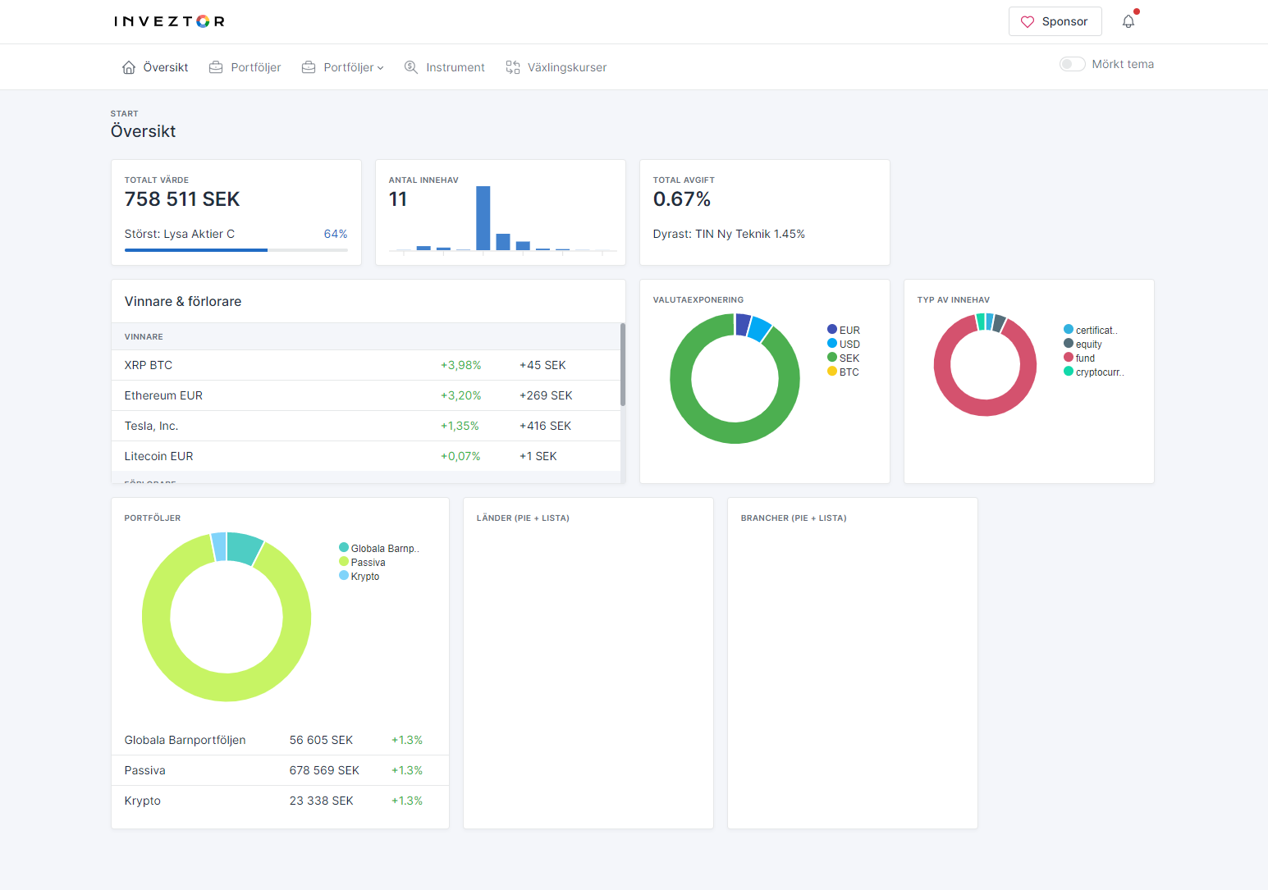Open the notifications bell
This screenshot has width=1268, height=890.
pos(1128,21)
